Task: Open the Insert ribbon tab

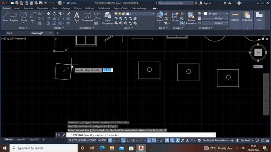Action: click(17, 8)
